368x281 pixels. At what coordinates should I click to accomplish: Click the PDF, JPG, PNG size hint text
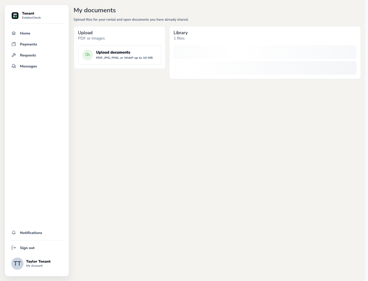click(124, 58)
